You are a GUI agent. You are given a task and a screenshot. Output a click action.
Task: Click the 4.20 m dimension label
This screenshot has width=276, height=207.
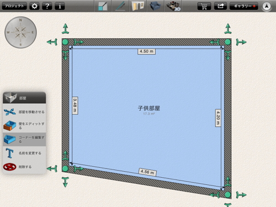pyautogui.click(x=218, y=118)
